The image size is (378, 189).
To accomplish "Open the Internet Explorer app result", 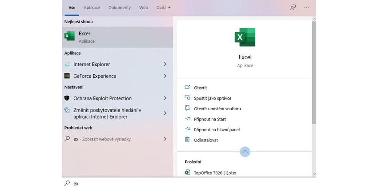I will click(x=117, y=64).
